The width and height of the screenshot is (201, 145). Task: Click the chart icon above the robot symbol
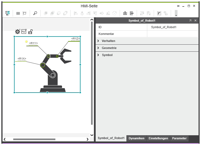(x=24, y=32)
